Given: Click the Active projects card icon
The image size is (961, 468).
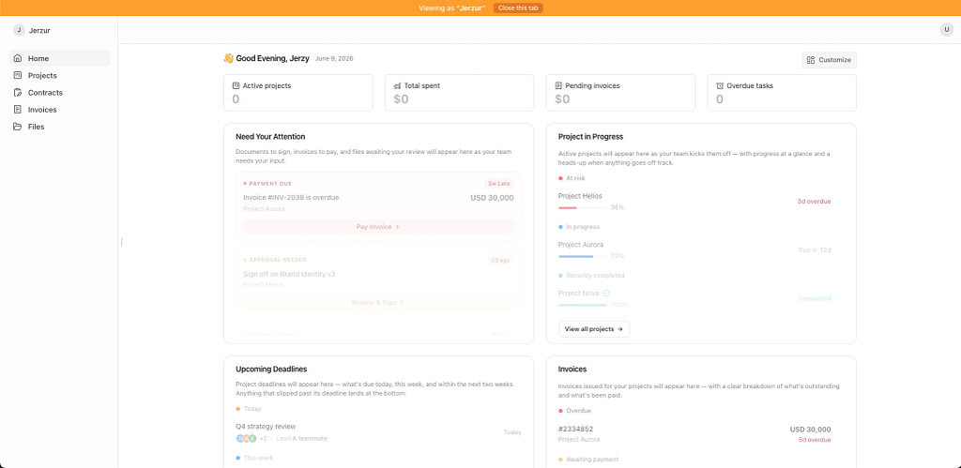Looking at the screenshot, I should click(x=236, y=85).
